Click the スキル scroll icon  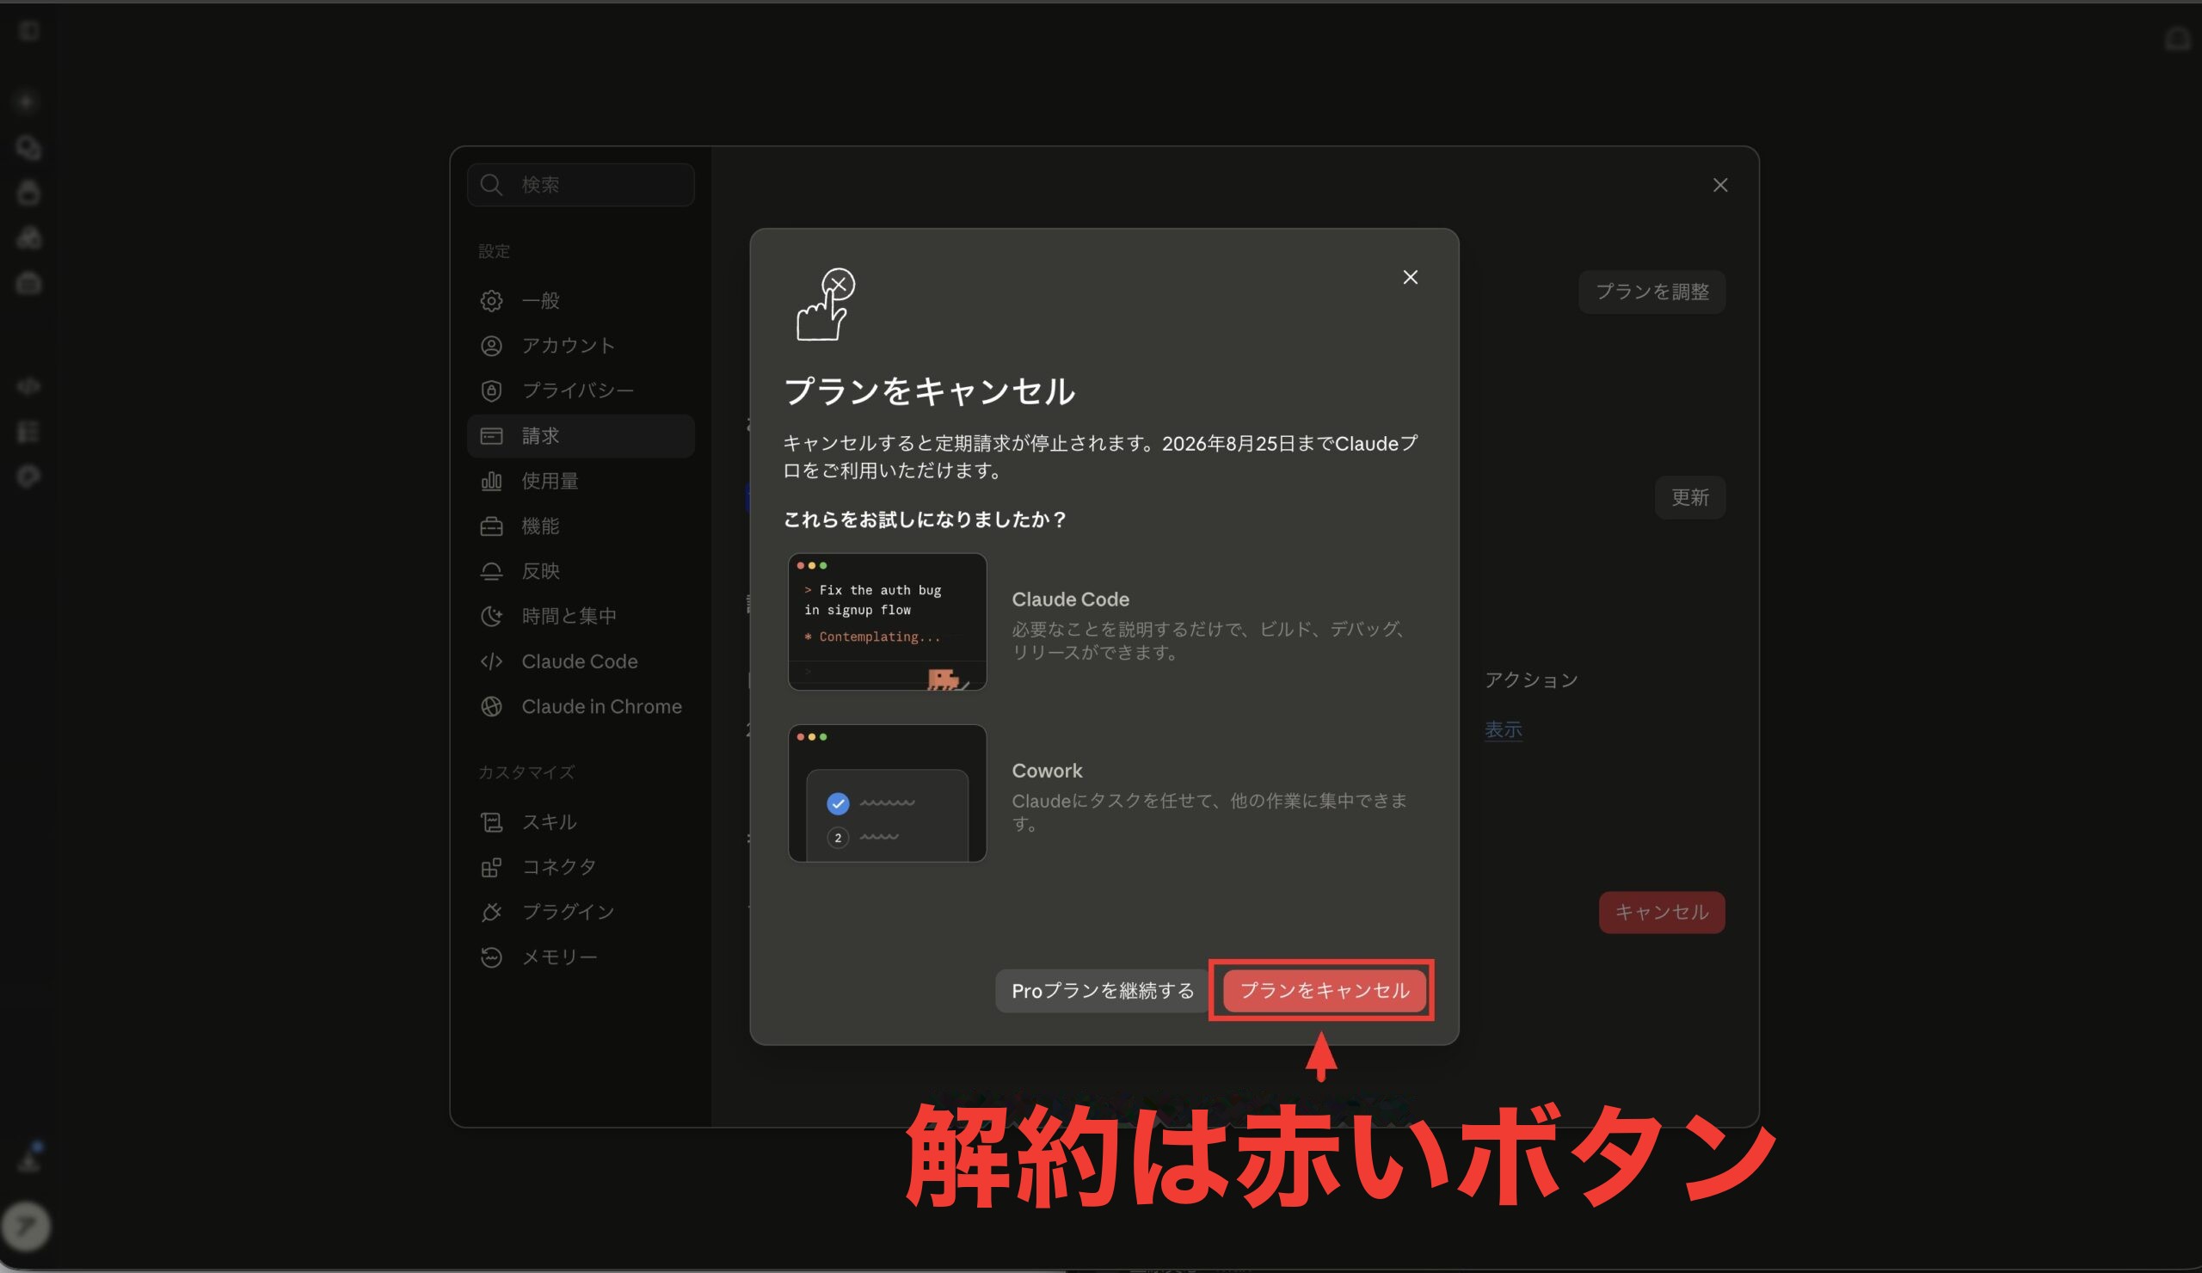click(x=491, y=822)
